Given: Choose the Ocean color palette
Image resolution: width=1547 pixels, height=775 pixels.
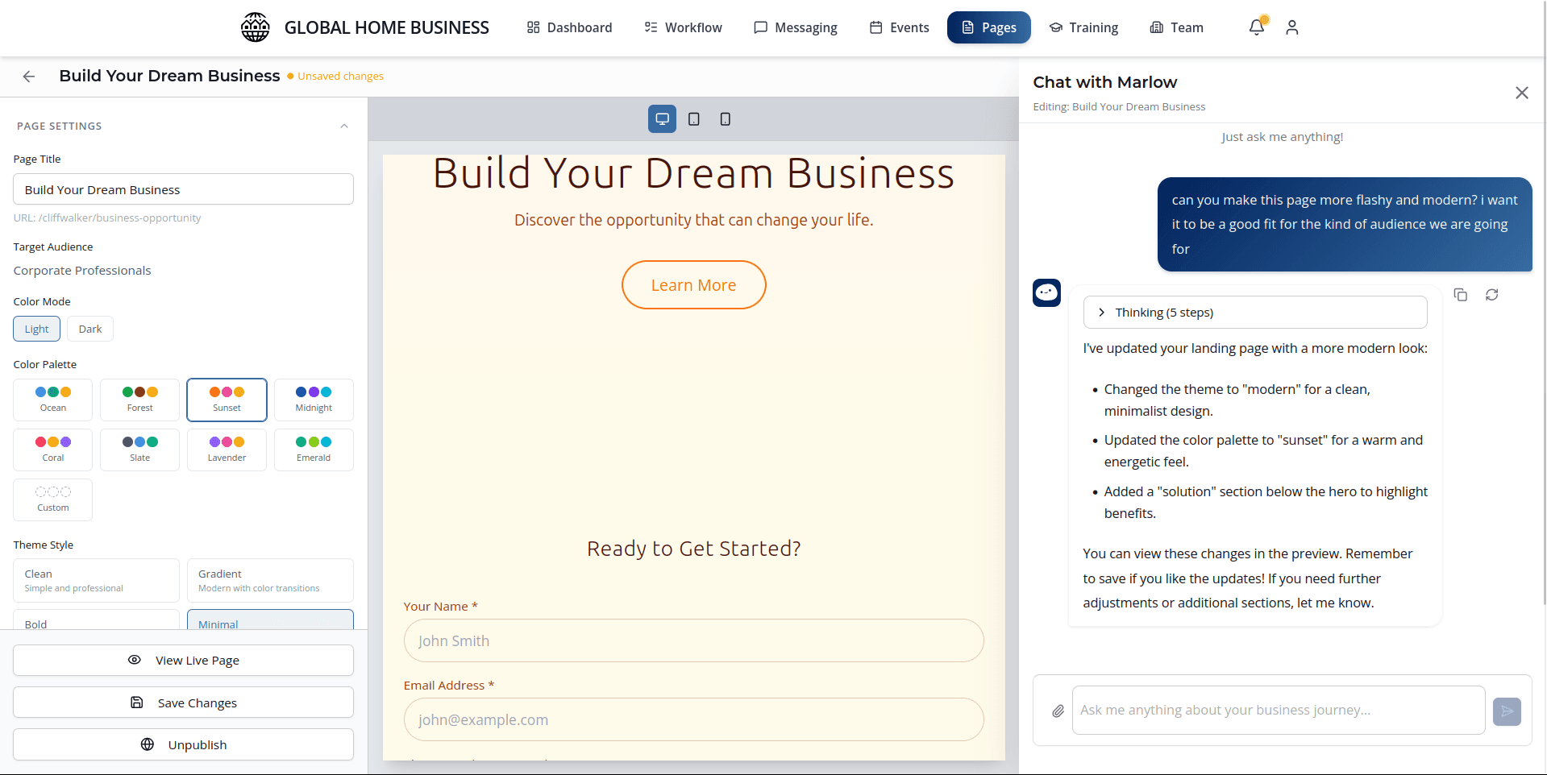Looking at the screenshot, I should click(52, 399).
